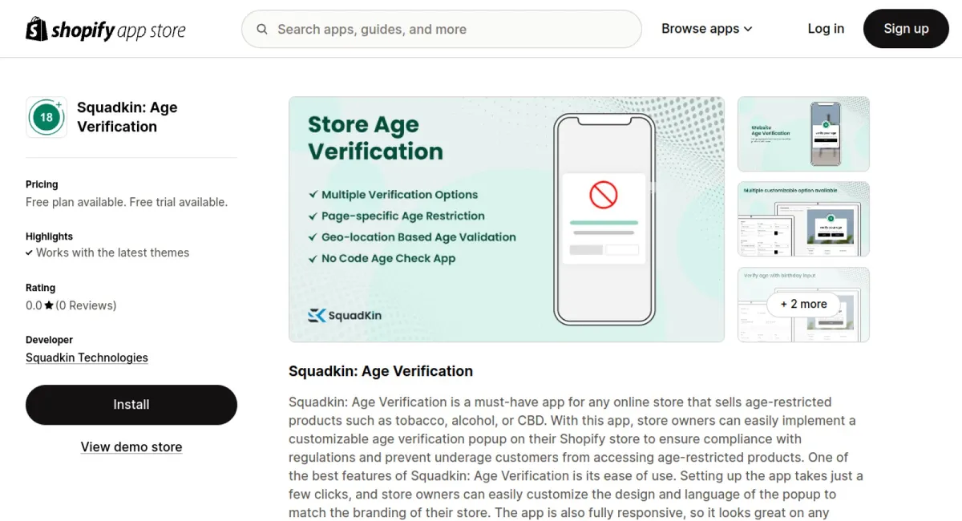Open the View demo store link

pos(131,447)
